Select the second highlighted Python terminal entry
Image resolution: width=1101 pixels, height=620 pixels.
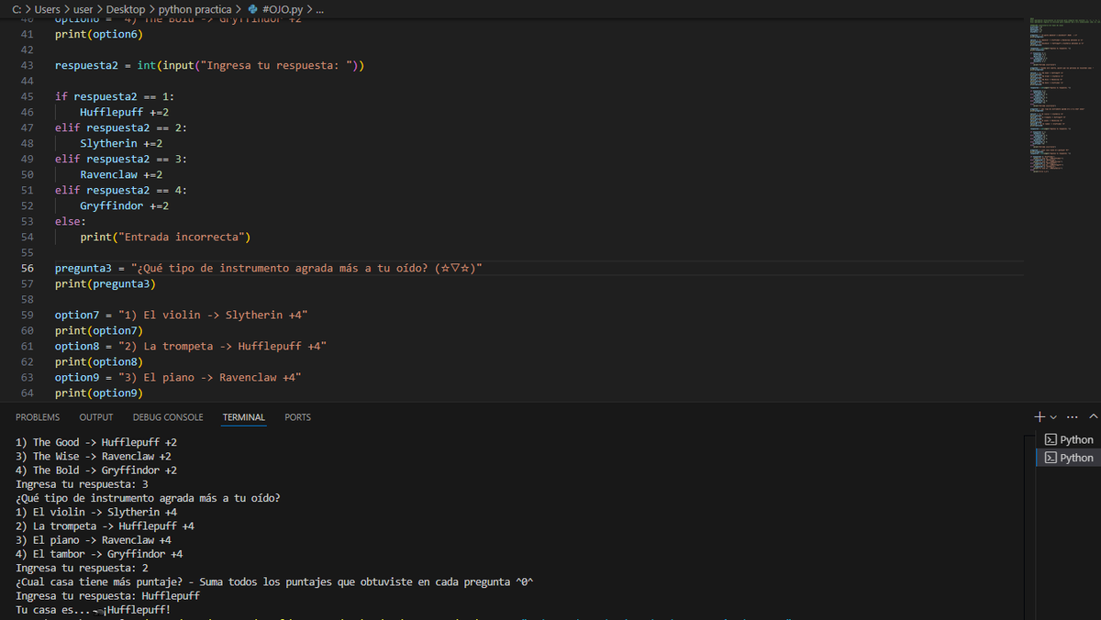click(1069, 458)
